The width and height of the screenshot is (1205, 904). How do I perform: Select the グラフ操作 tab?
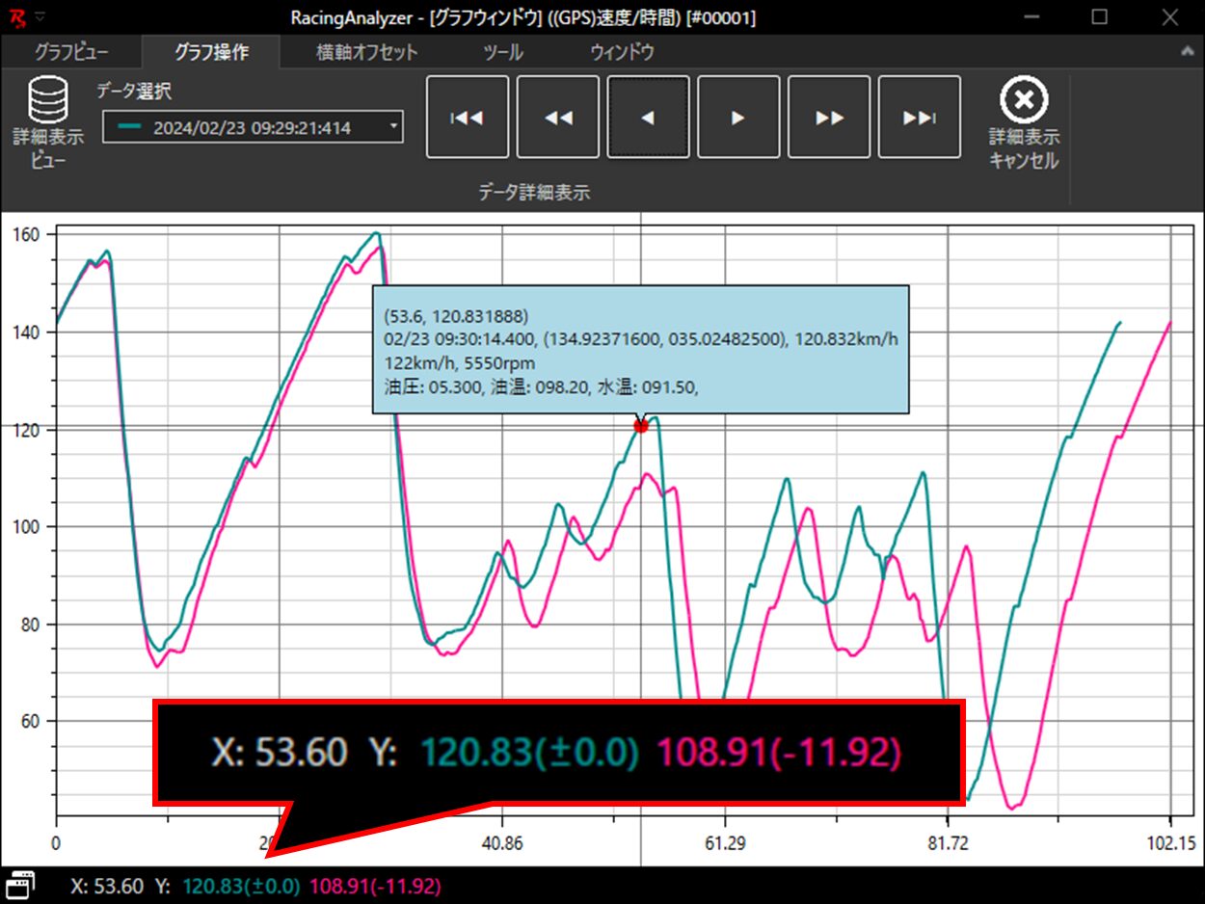211,52
